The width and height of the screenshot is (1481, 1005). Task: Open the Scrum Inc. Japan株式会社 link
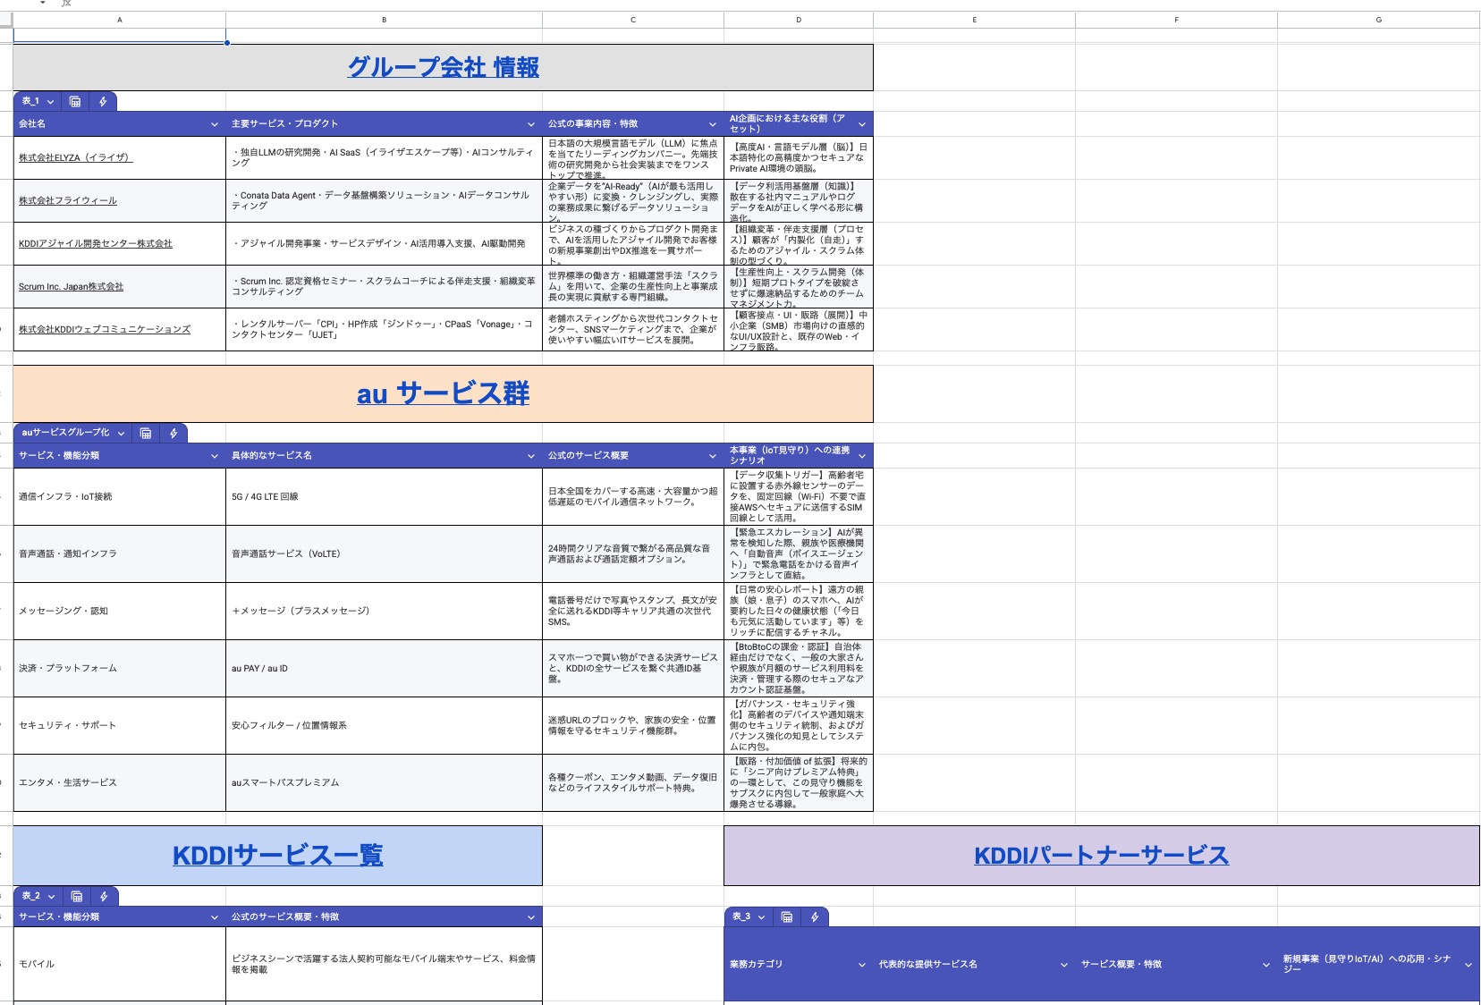point(72,286)
